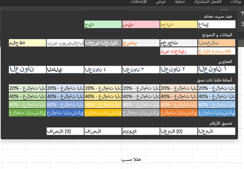Screen dimensions: 244x169
Task: Open the الإضافات (Plugins) tab
Action: click(x=138, y=2)
